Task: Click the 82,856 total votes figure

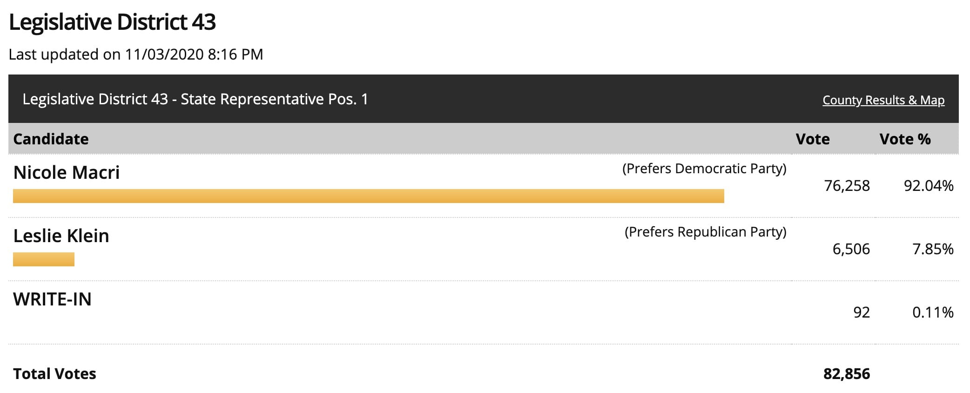Action: coord(846,373)
